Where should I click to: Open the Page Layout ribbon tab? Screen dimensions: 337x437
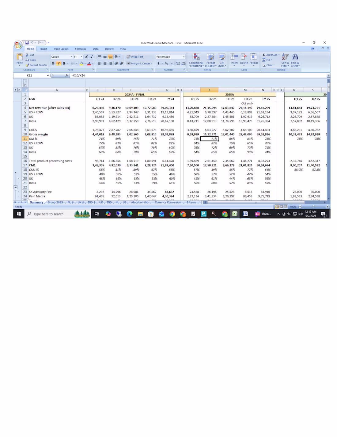pyautogui.click(x=61, y=49)
